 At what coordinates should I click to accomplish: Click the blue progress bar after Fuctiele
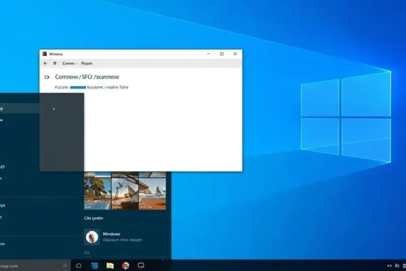click(x=78, y=87)
